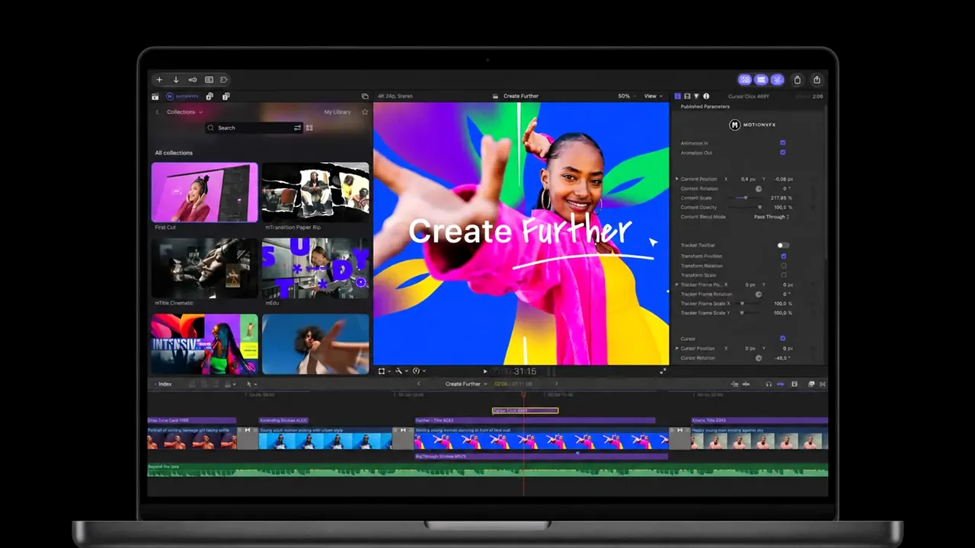Expand the Content Position disclosure triangle
The width and height of the screenshot is (975, 548).
[x=676, y=179]
